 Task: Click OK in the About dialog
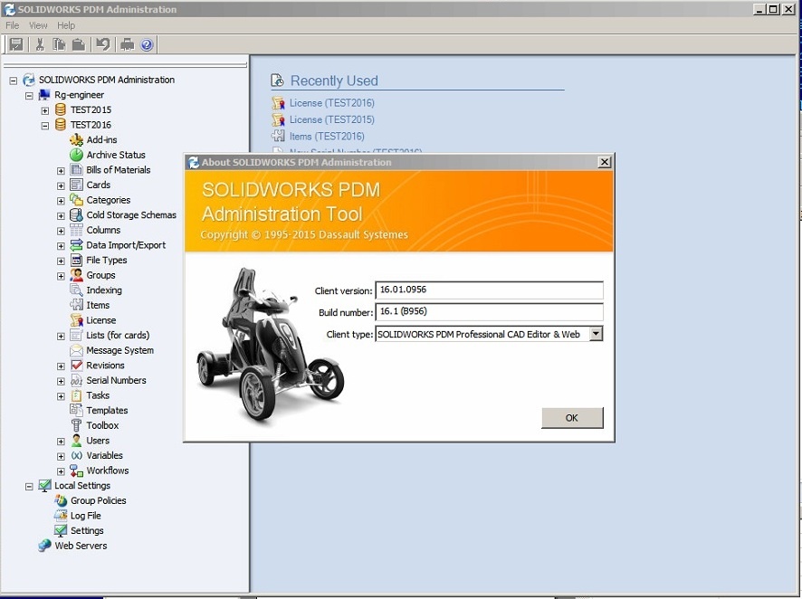(572, 417)
